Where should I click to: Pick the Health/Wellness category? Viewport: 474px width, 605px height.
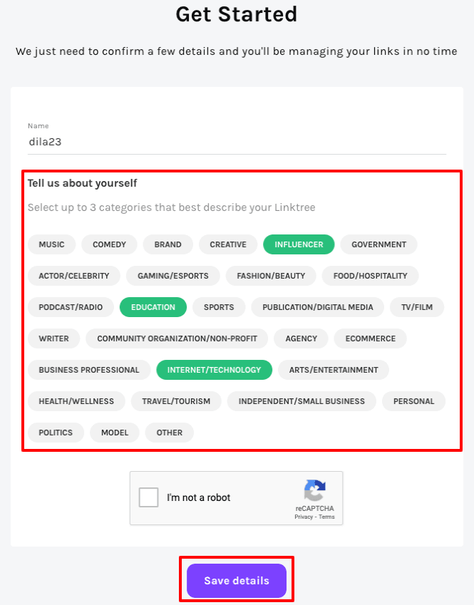(x=76, y=401)
